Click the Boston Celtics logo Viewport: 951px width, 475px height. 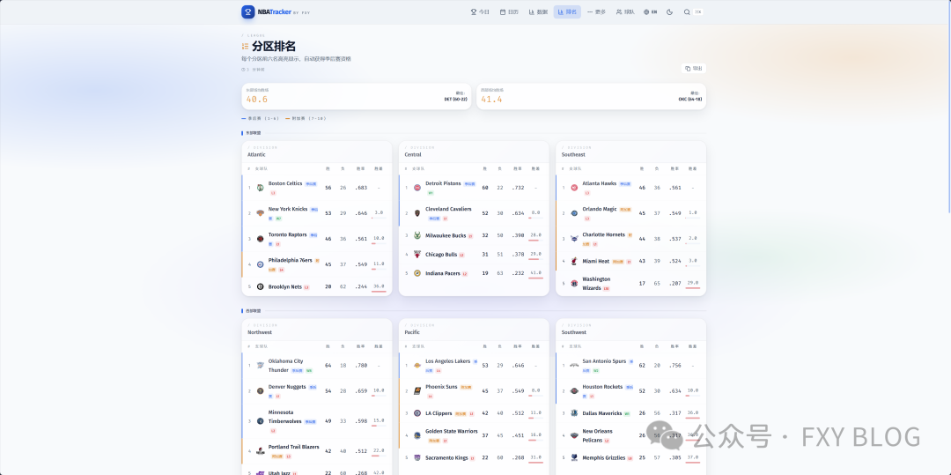coord(260,188)
